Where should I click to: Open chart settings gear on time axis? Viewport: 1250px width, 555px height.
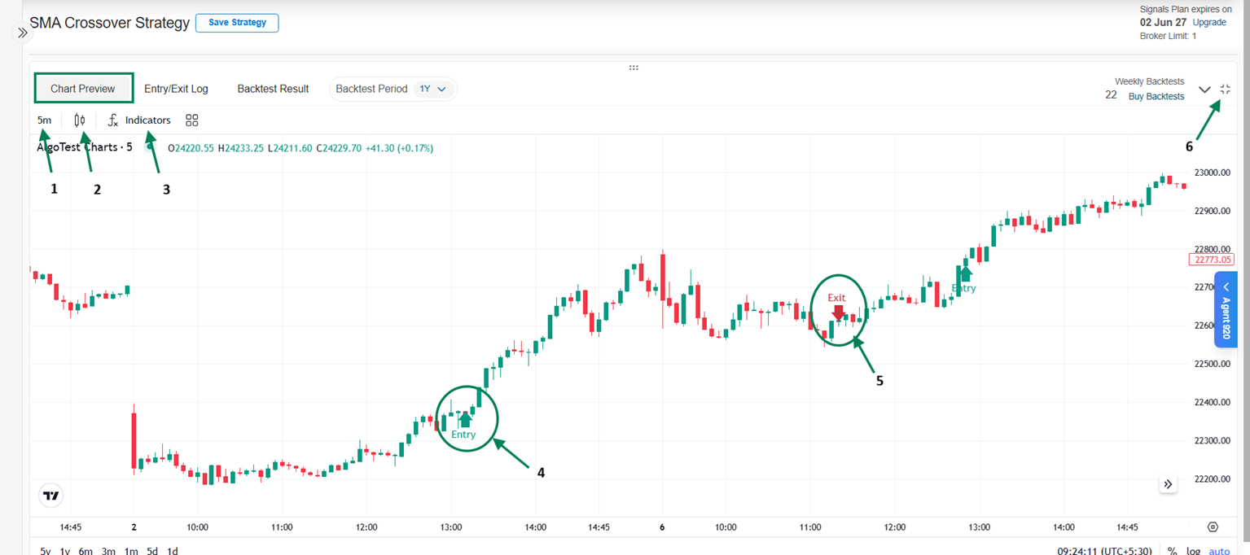(x=1213, y=527)
